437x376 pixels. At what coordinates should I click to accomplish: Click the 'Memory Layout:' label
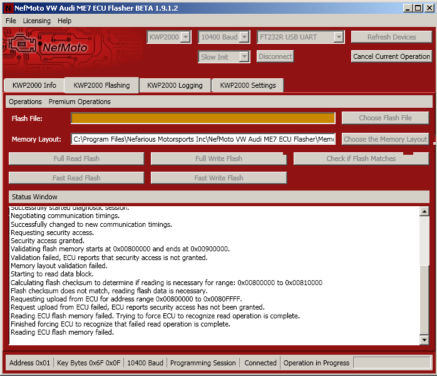point(36,139)
